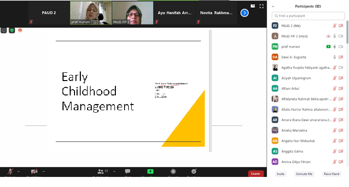Click muted mic icon for Agatha Puspita
The height and width of the screenshot is (187, 349).
334,68
